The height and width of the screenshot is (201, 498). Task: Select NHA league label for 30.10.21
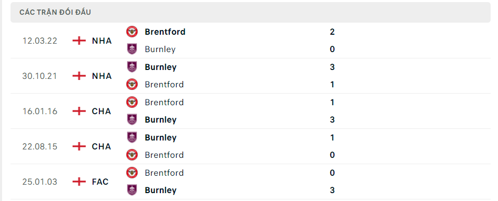point(101,76)
